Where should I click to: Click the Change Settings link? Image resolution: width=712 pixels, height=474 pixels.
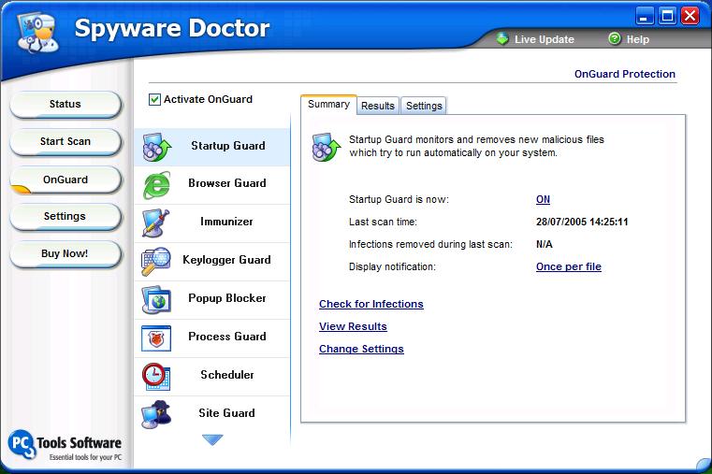[361, 349]
